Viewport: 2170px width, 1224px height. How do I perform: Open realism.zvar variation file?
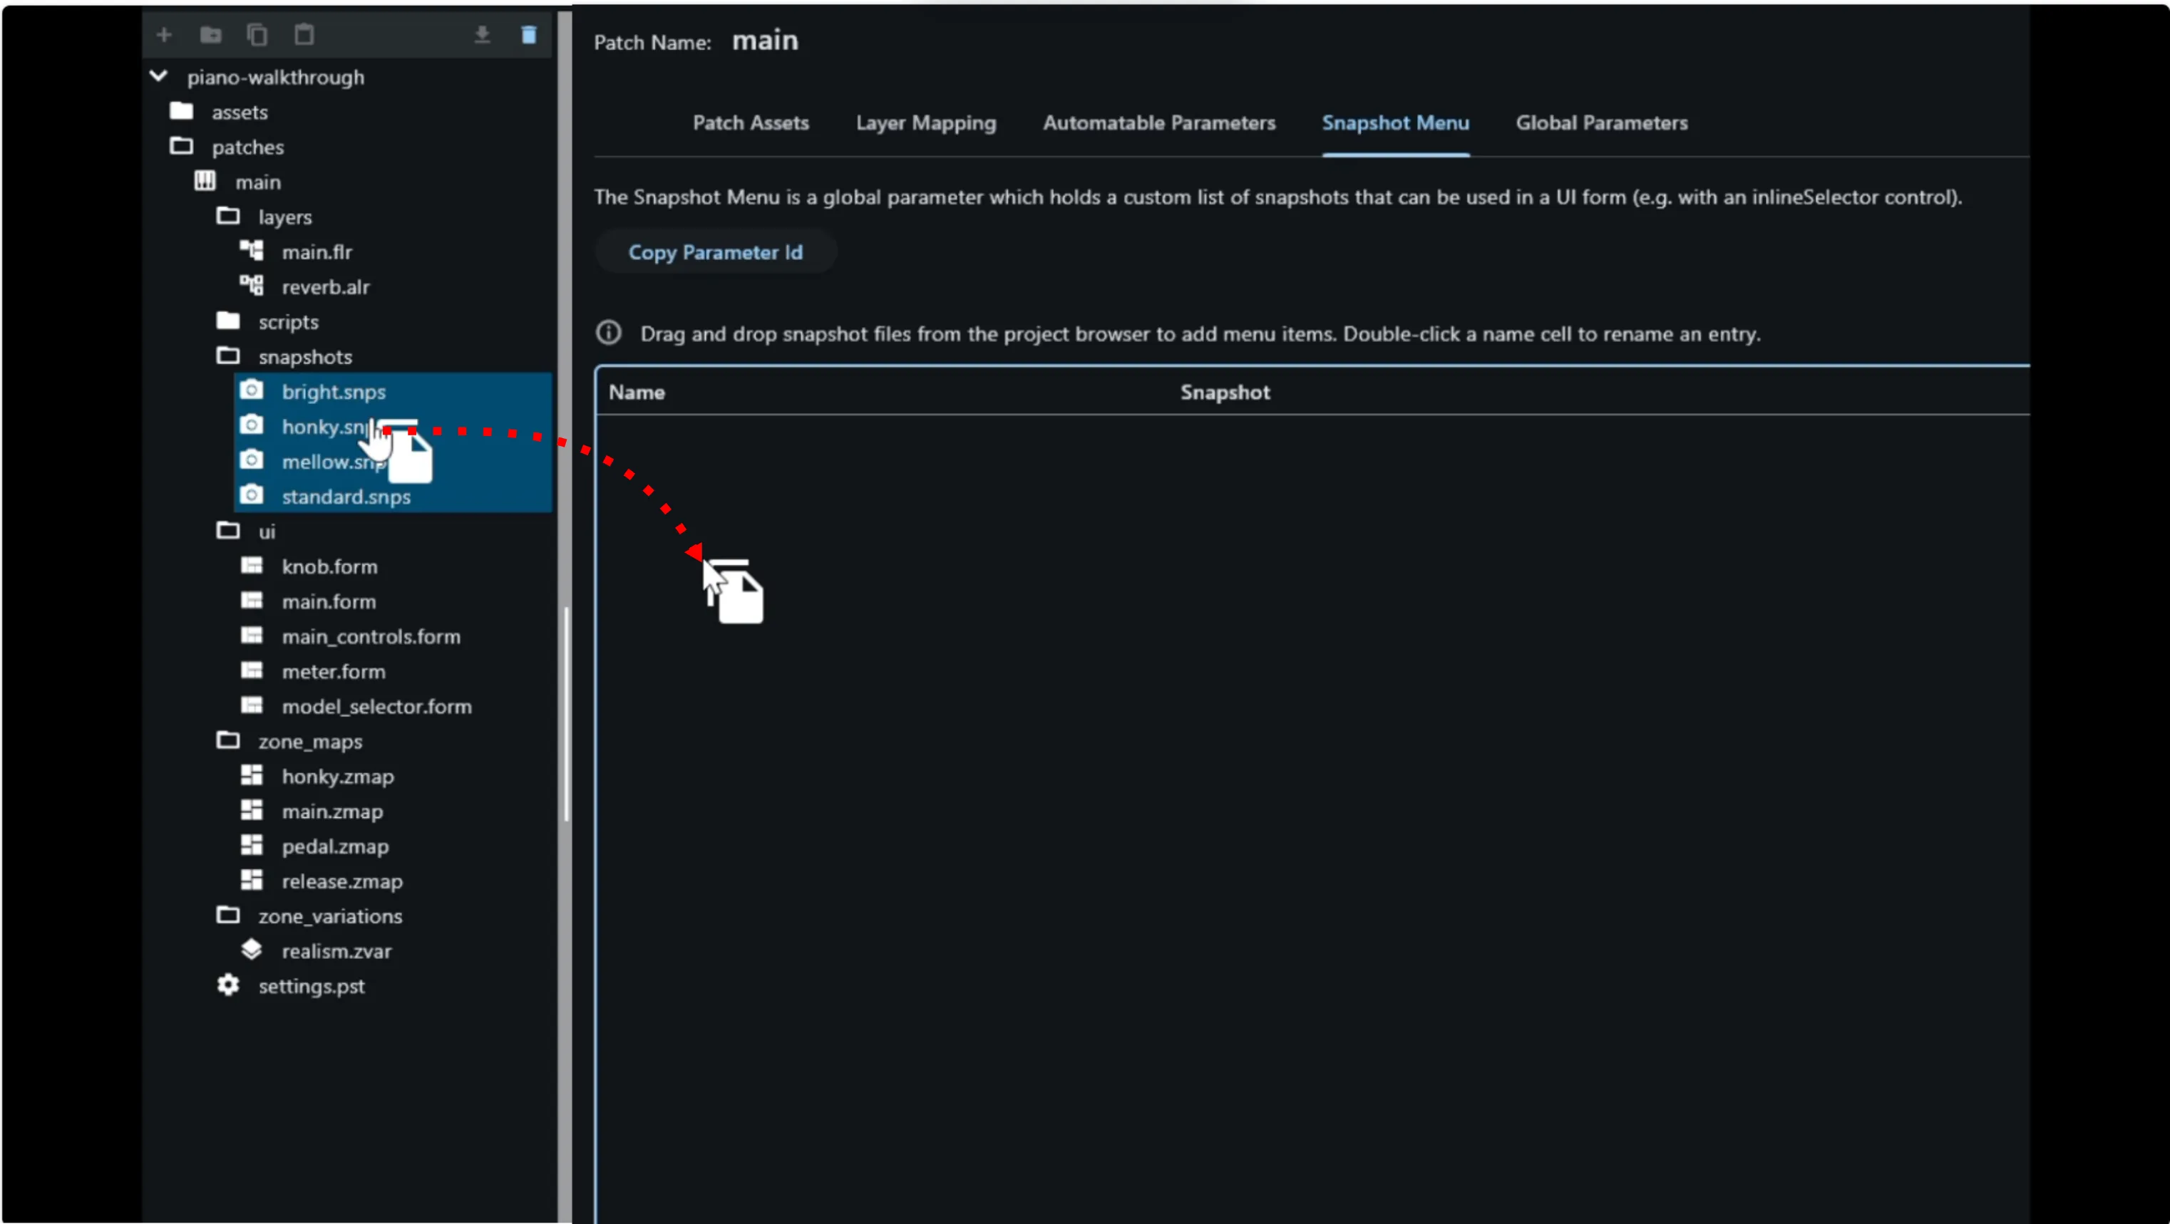[336, 951]
